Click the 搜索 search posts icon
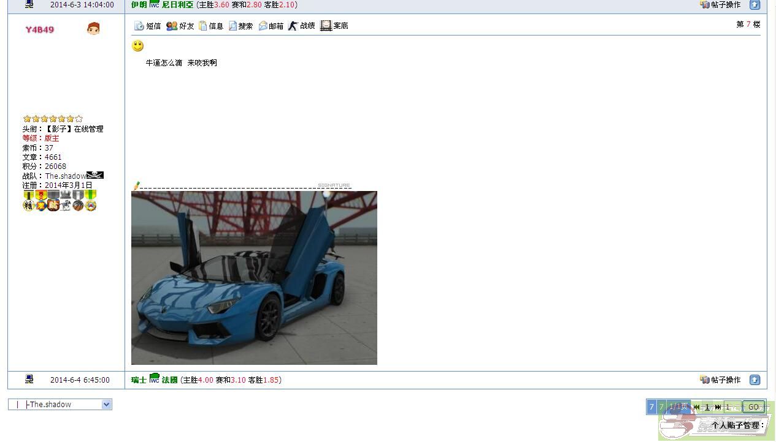776x442 pixels. (x=240, y=26)
